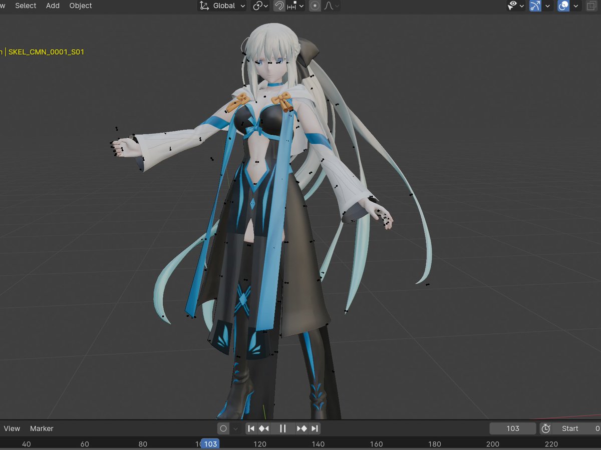
Task: Open the Object menu
Action: 81,6
